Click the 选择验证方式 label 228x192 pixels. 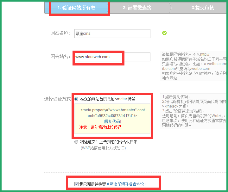pyautogui.click(x=57, y=99)
